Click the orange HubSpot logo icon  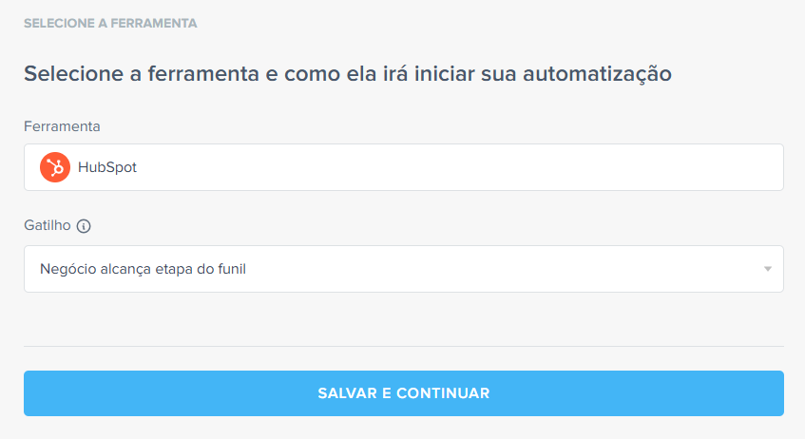[x=55, y=167]
